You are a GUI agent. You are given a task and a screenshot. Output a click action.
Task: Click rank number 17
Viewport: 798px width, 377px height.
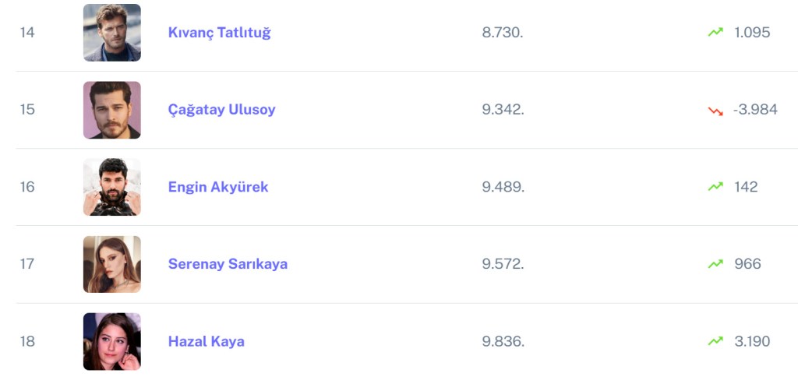27,264
